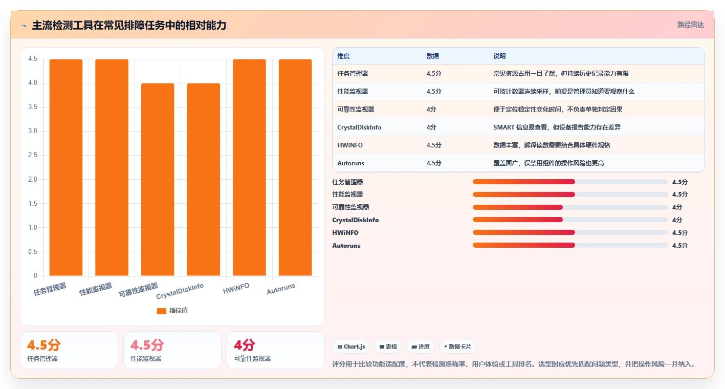Screen dimensions: 725x389
Task: Click the HWiNFO x-axis label
Action: (236, 289)
